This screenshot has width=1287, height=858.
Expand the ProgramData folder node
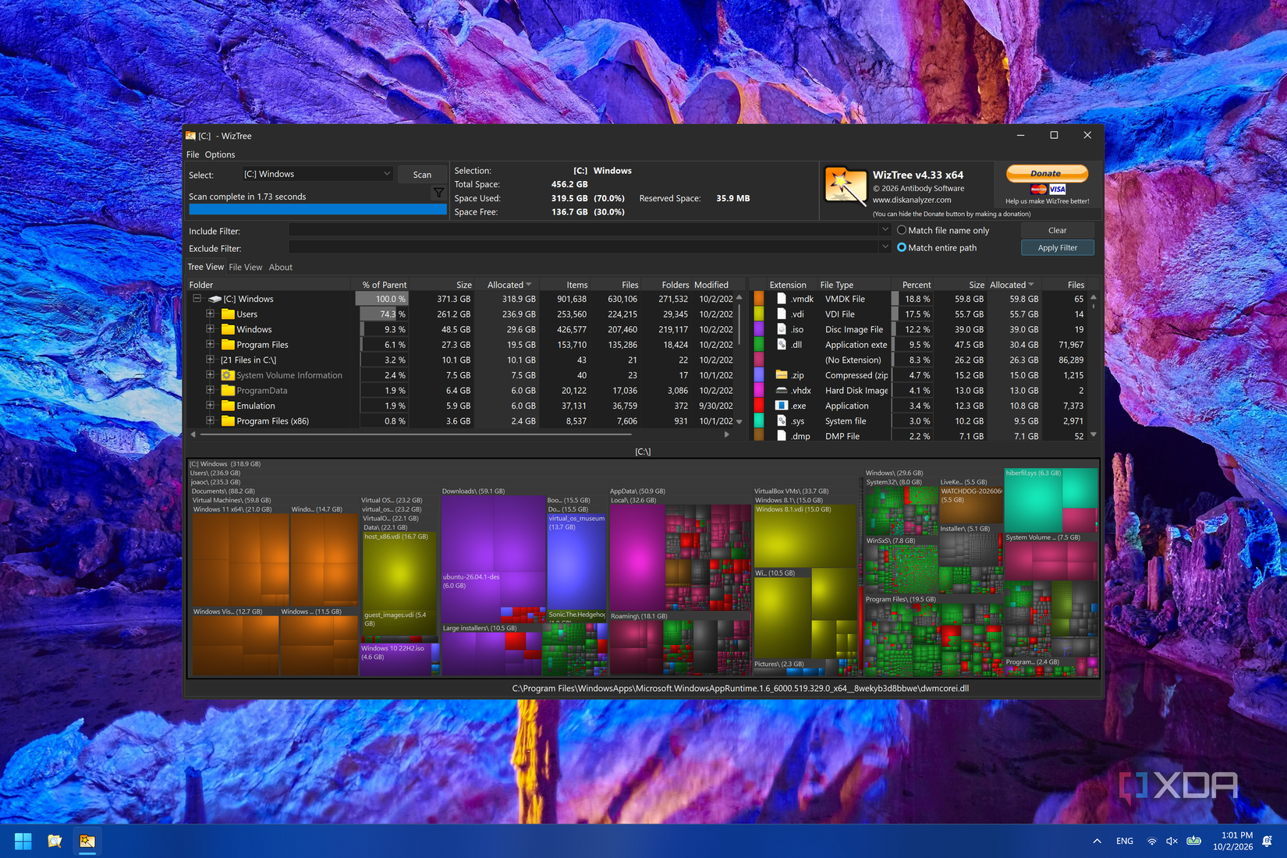(210, 391)
